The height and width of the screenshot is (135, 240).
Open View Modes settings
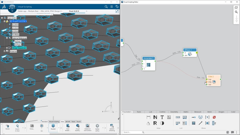[68, 128]
